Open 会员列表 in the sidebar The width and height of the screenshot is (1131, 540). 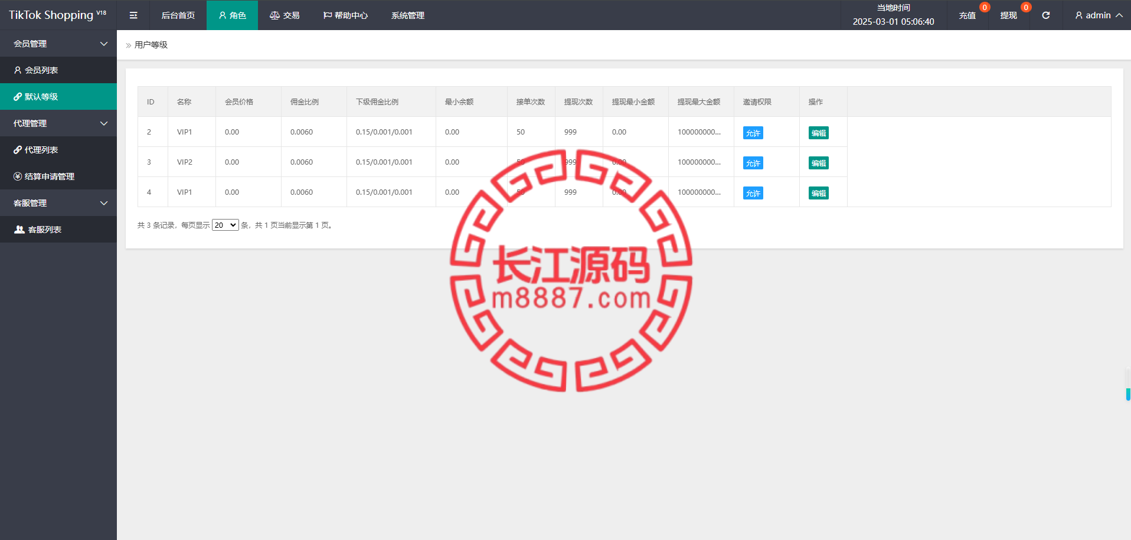pos(58,70)
